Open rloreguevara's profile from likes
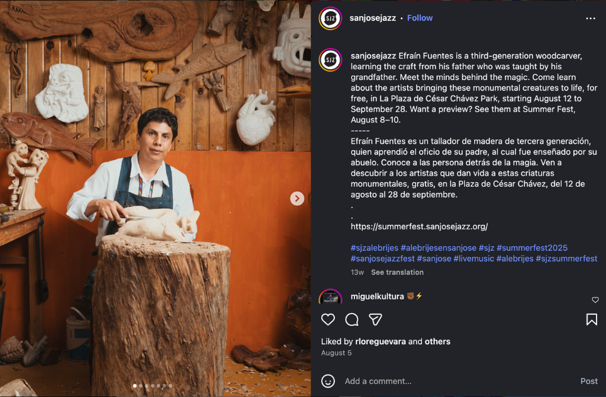This screenshot has width=606, height=397. click(x=381, y=341)
